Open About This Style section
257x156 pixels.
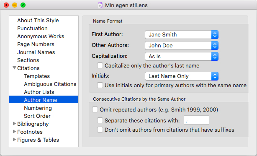click(x=38, y=21)
